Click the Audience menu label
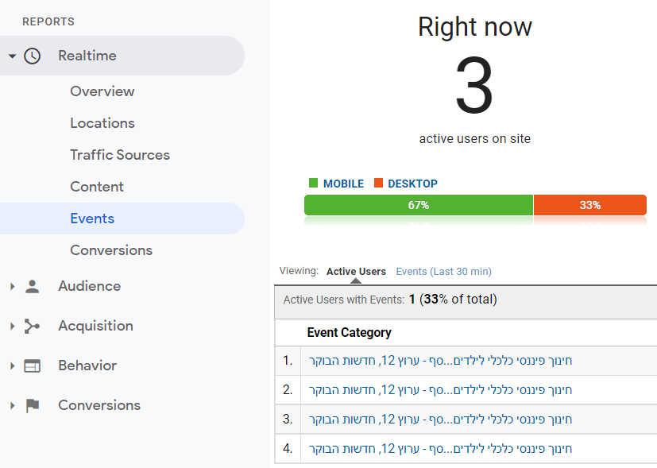The image size is (657, 468). pos(89,286)
